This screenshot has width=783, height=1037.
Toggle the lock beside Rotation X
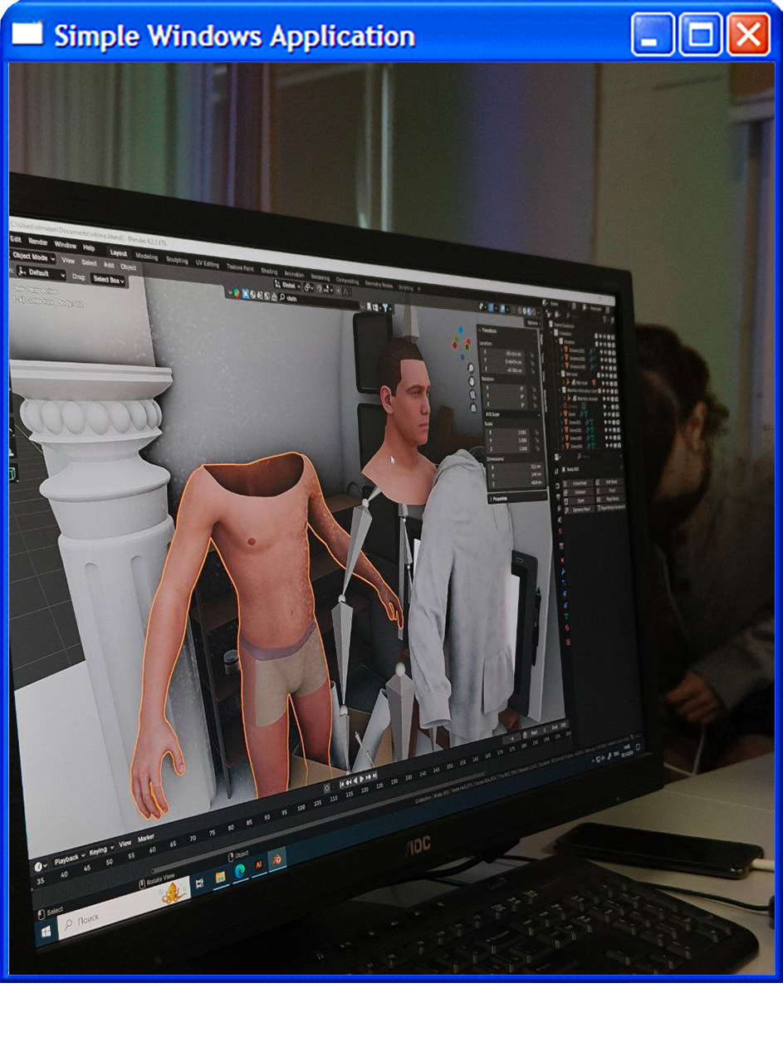(x=534, y=390)
